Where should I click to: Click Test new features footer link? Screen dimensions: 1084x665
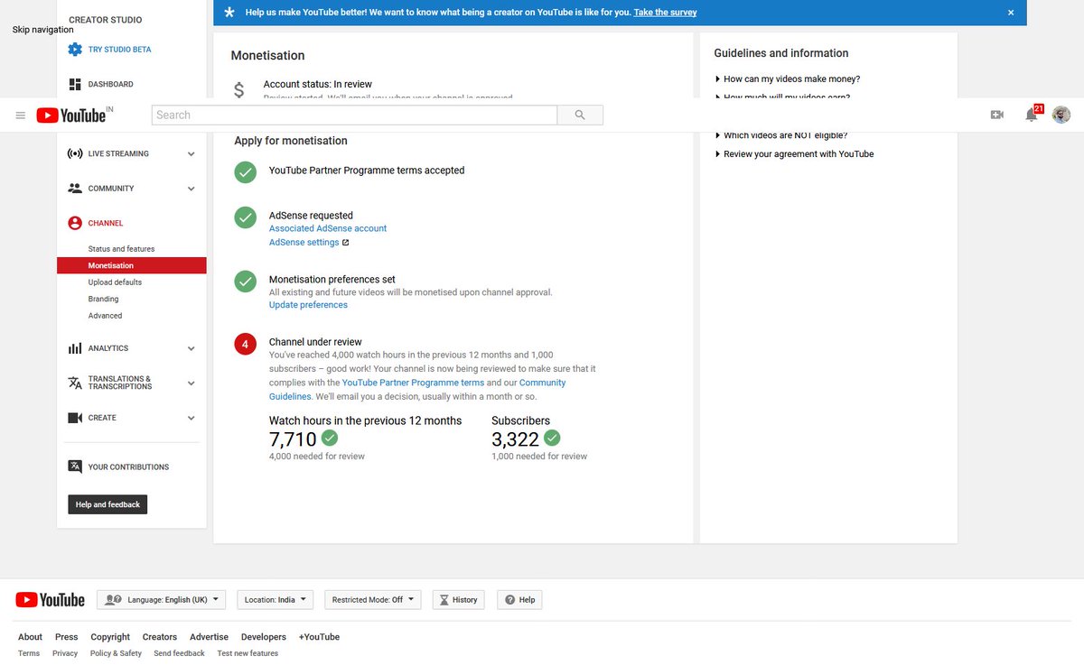coord(248,653)
